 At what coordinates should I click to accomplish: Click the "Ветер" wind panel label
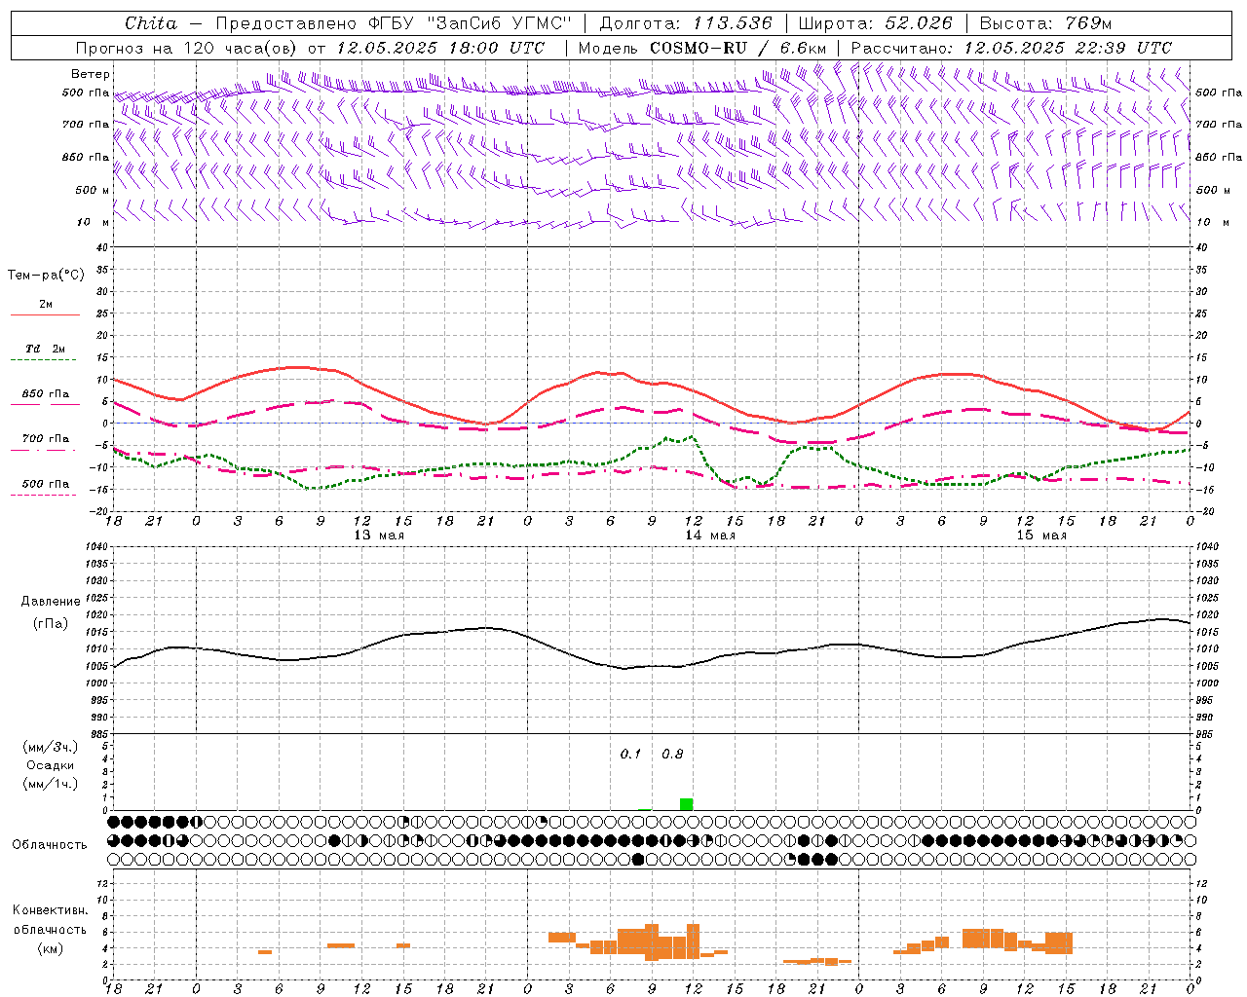coord(91,74)
